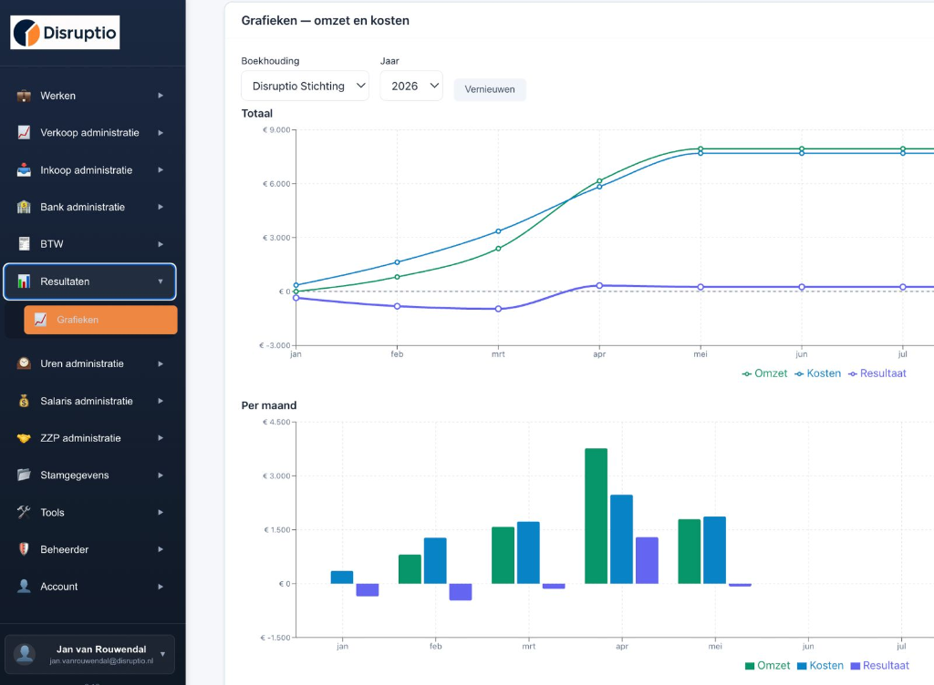Click the blue April Kosten bar
This screenshot has width=934, height=685.
[621, 538]
